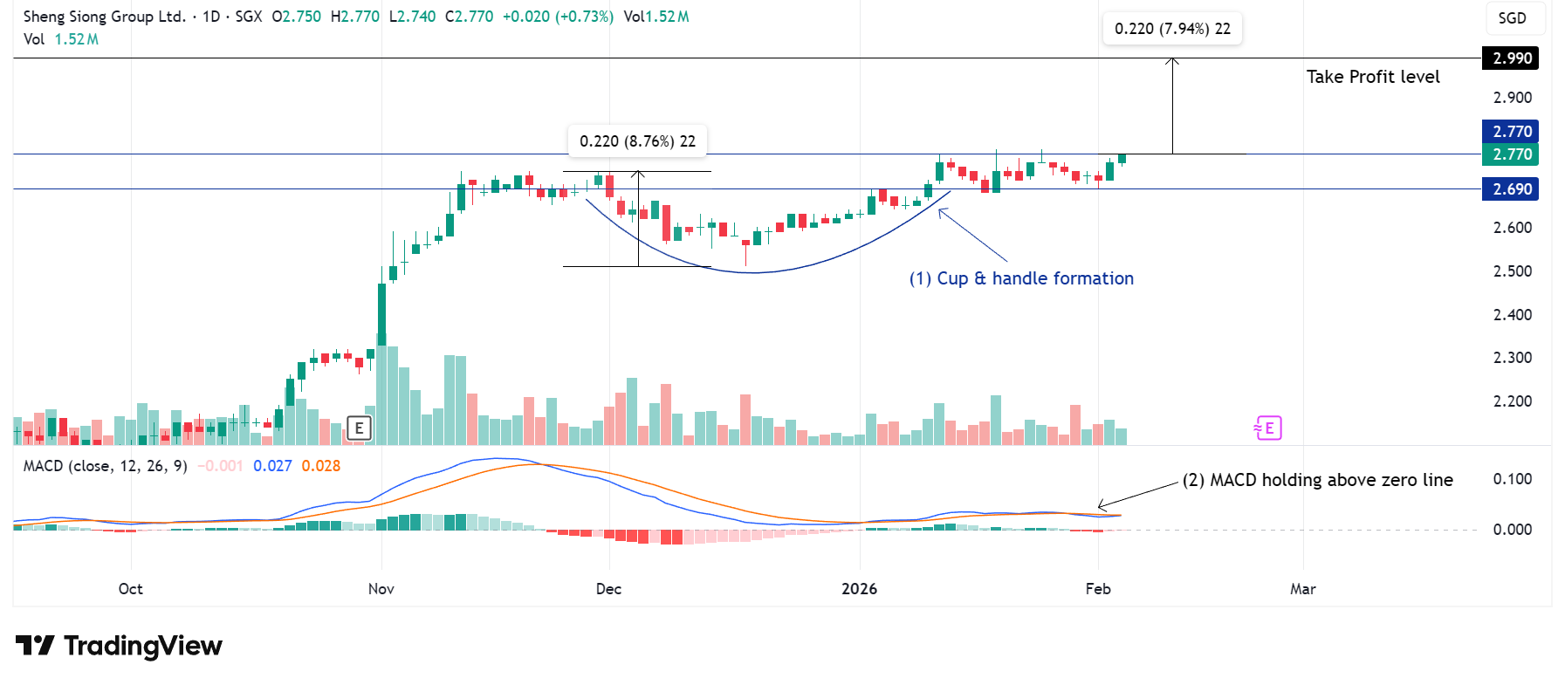Click the 2026 label on time axis
The height and width of the screenshot is (685, 1565).
[859, 589]
